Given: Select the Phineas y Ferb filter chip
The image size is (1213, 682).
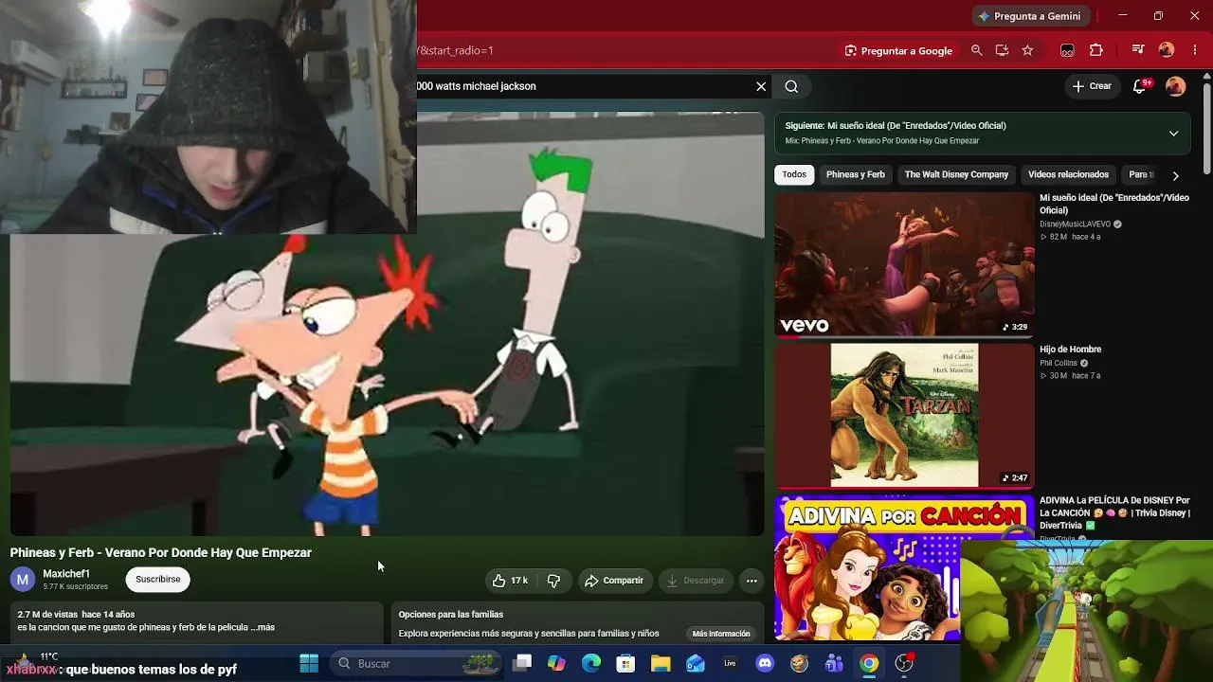Looking at the screenshot, I should pyautogui.click(x=856, y=174).
